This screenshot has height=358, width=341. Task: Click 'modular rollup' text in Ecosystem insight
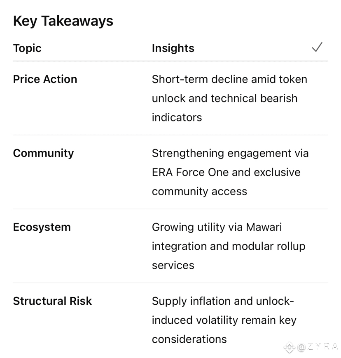(269, 247)
